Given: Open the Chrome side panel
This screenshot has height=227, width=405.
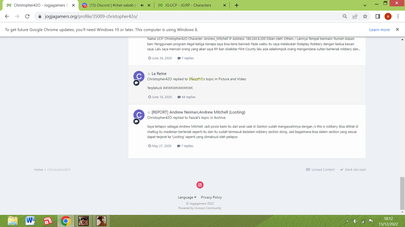Looking at the screenshot, I should 377,16.
